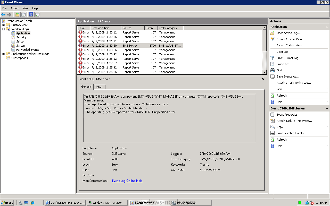Click the Server Manager quick launch icon

click(x=20, y=203)
